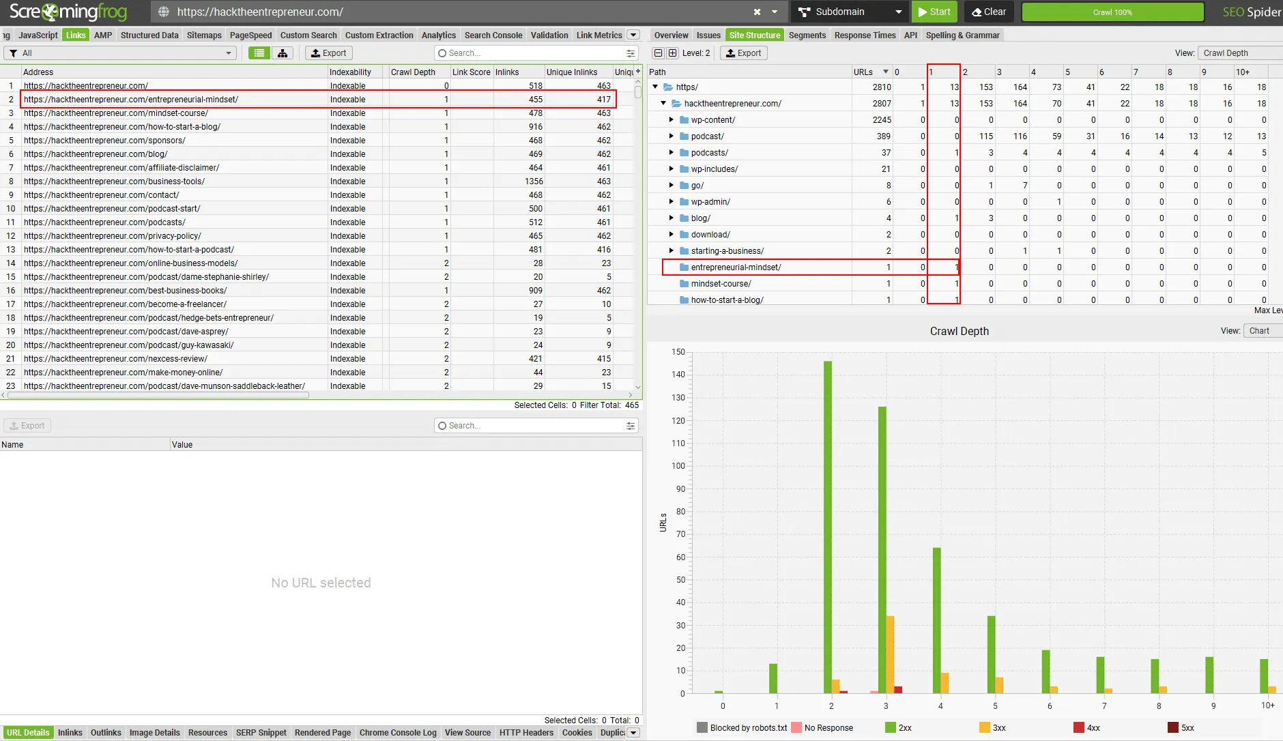Switch to the Inlinks bottom tab

pos(70,733)
